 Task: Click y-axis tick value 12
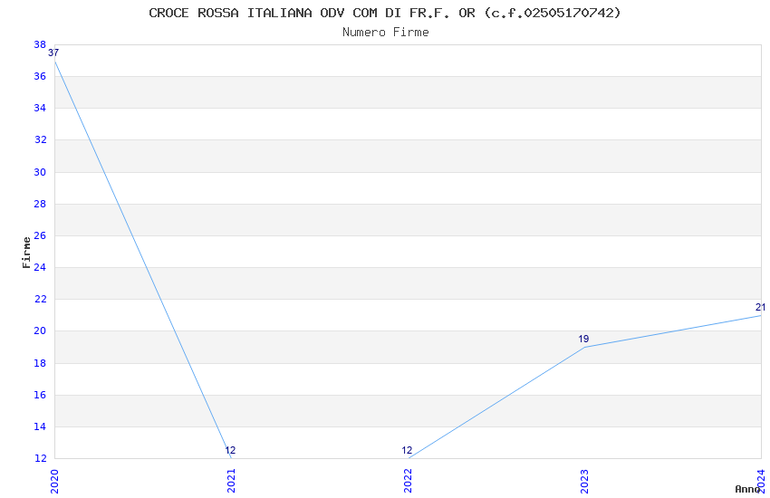(40, 458)
